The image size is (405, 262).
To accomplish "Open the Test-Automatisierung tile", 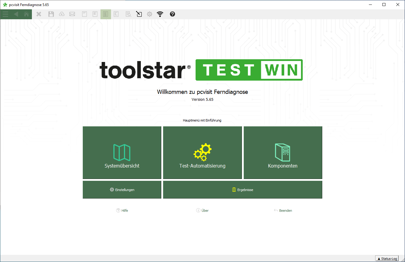I will click(x=202, y=153).
